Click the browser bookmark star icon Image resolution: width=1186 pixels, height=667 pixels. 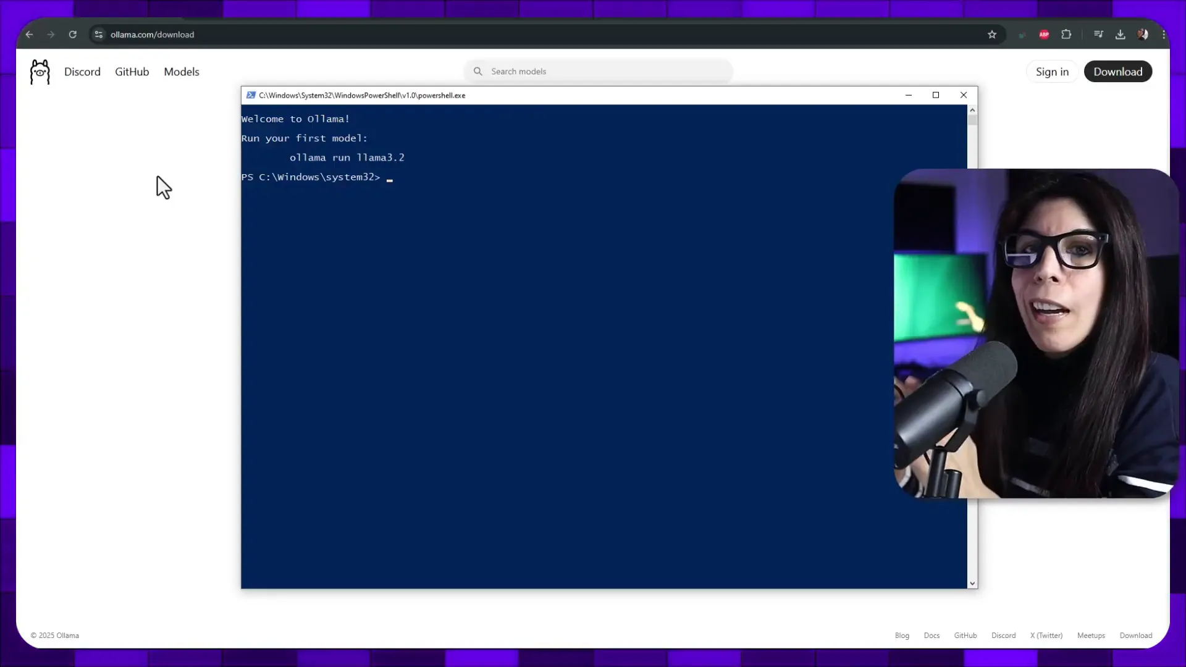pyautogui.click(x=992, y=34)
